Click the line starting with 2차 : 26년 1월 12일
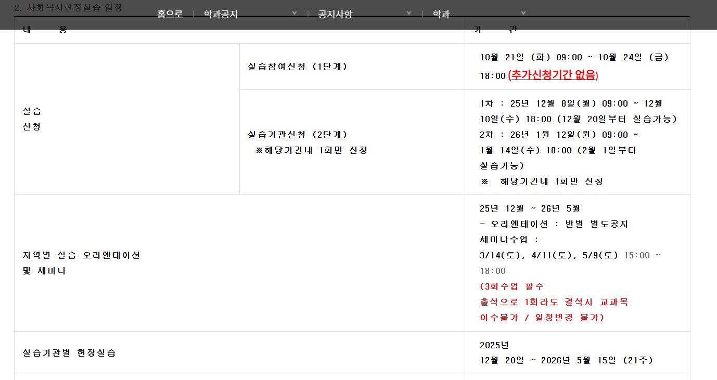Viewport: 717px width, 380px height. tap(559, 135)
